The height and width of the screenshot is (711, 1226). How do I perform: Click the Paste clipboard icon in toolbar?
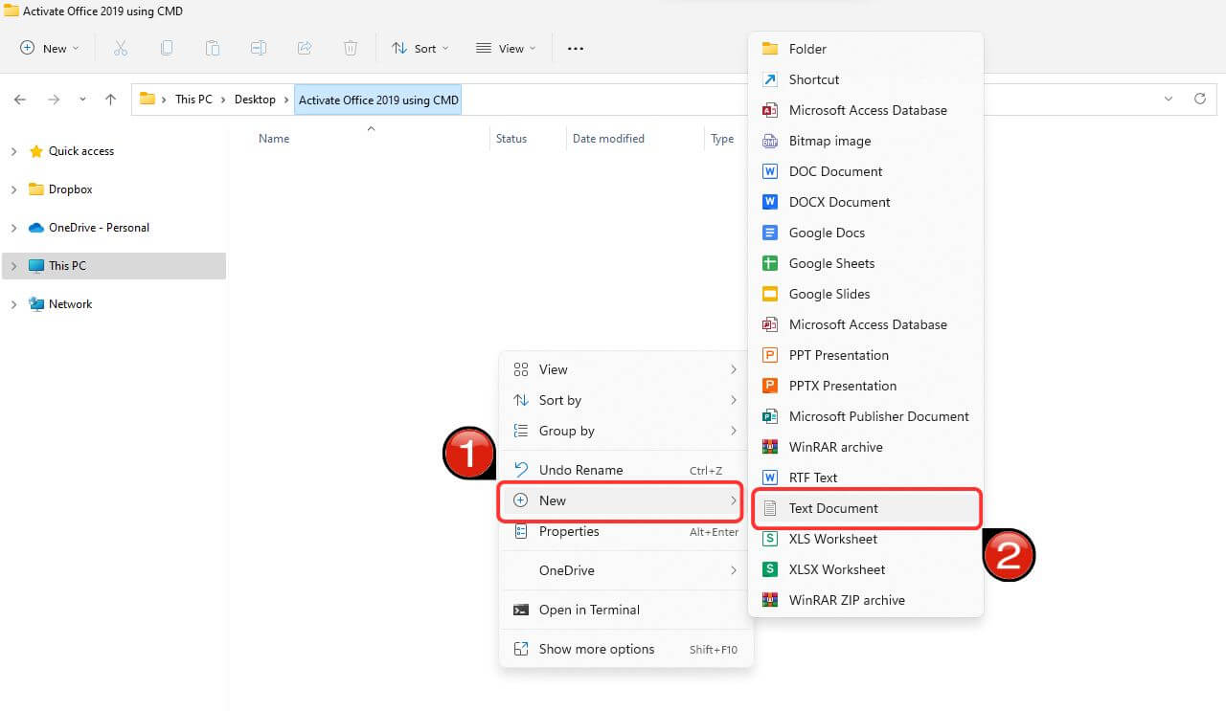213,48
